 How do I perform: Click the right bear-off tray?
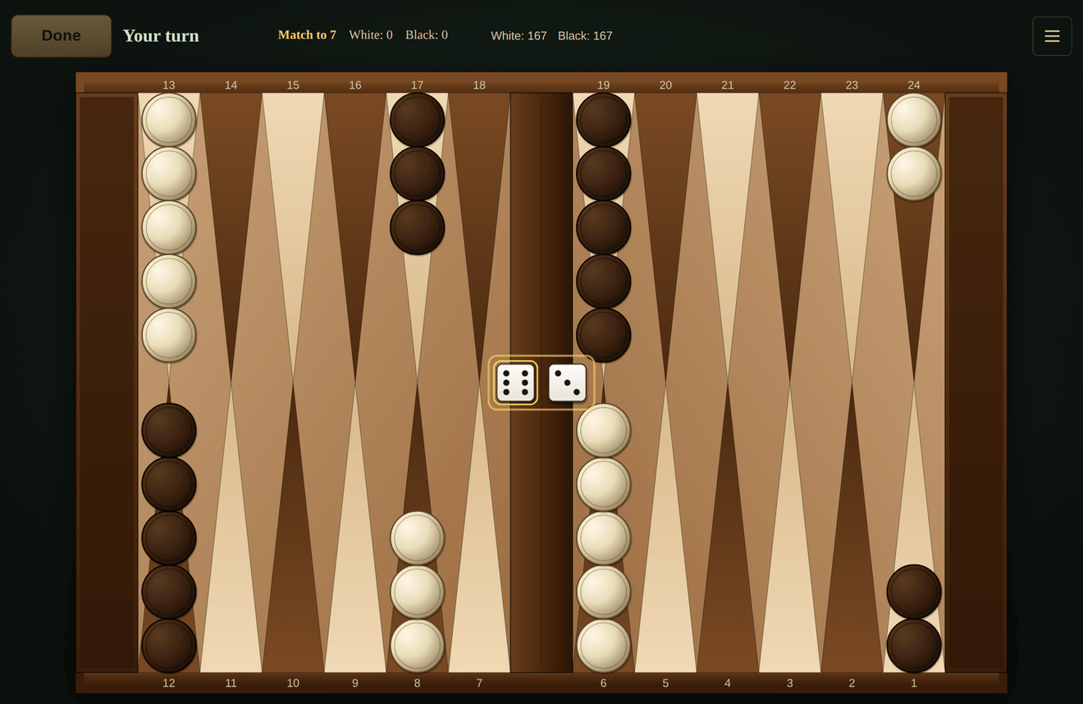[976, 383]
